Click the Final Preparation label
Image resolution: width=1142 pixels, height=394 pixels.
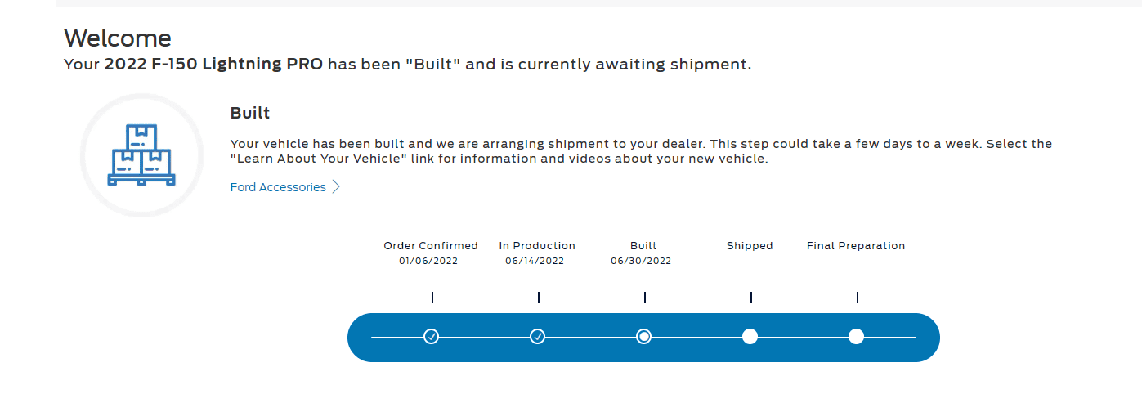pyautogui.click(x=856, y=245)
